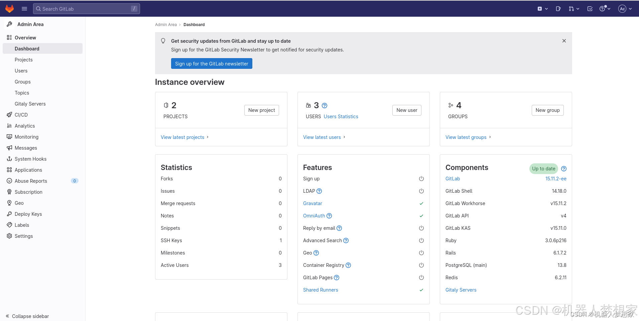Open the Deploy Keys sidebar item
Screen dimensions: 639x321
tap(42, 214)
